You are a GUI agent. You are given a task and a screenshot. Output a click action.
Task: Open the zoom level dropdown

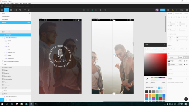pos(182,10)
